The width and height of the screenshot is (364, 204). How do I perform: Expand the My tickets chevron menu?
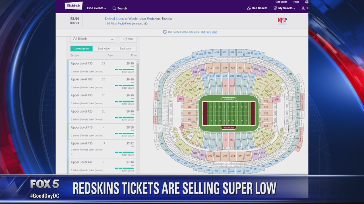coord(294,8)
